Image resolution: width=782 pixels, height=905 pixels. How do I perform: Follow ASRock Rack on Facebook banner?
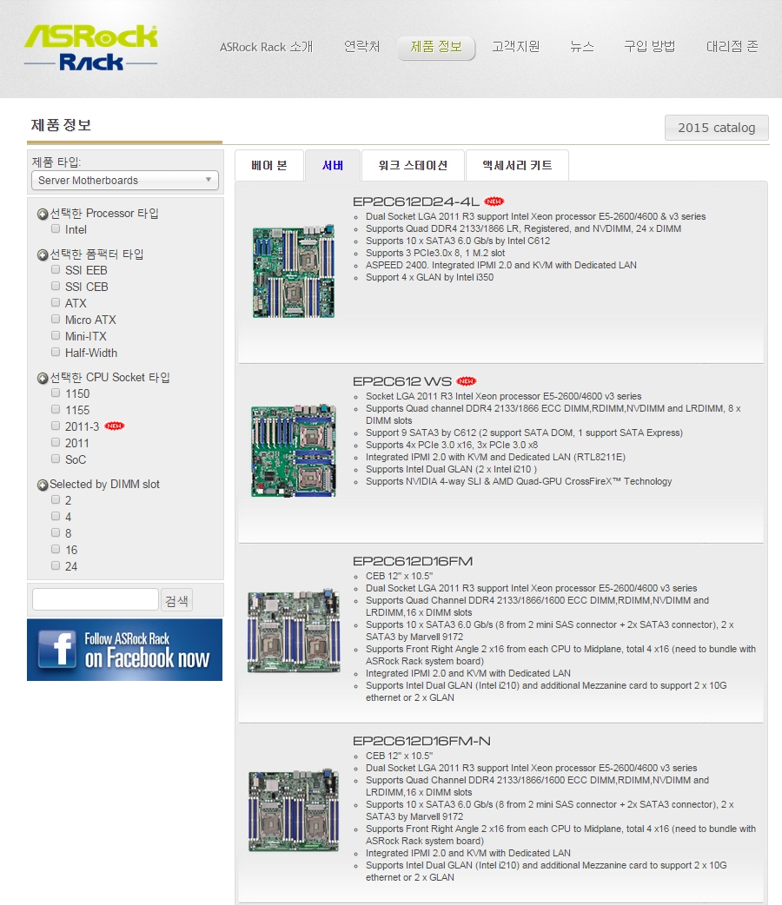coord(125,650)
